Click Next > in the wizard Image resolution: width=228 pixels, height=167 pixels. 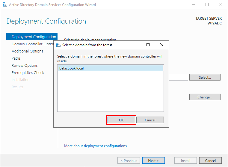pos(153,160)
